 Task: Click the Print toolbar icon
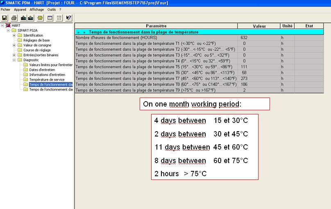point(14,18)
